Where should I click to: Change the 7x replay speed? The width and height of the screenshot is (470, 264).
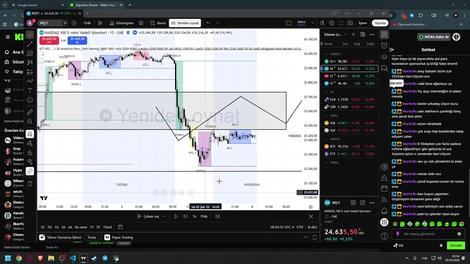195,216
